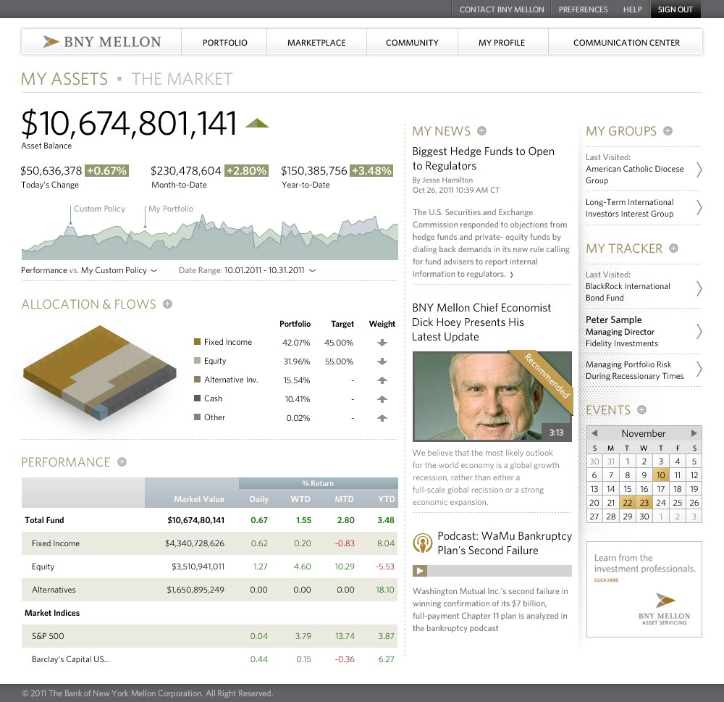Viewport: 724px width, 702px height.
Task: Open the Portfolio menu
Action: coord(225,43)
